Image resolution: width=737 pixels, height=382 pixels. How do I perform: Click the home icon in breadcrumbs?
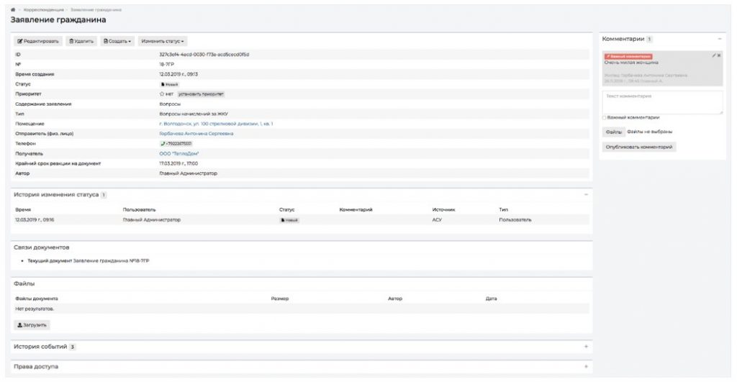tap(13, 10)
